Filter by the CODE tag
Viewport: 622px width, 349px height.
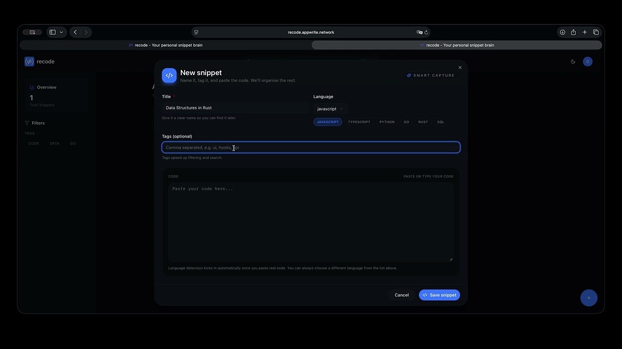pos(34,143)
